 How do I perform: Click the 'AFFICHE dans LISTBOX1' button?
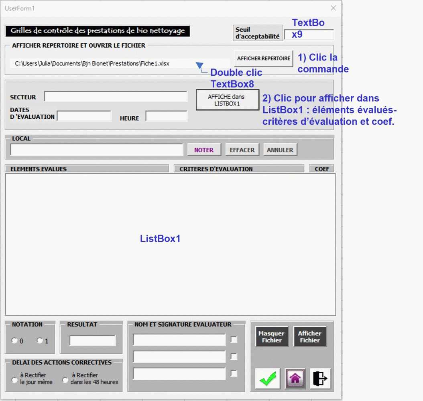coord(228,100)
